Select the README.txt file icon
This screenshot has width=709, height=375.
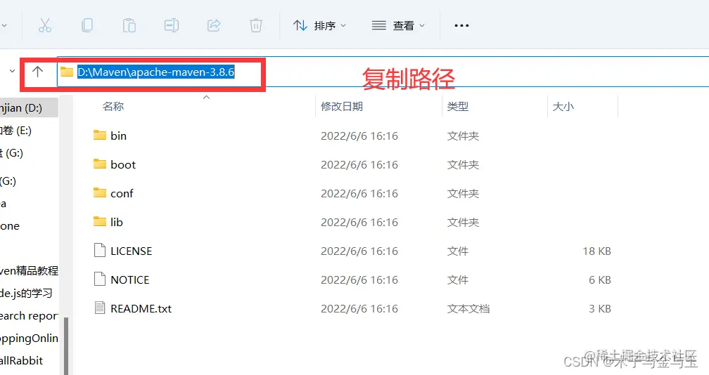tap(99, 308)
